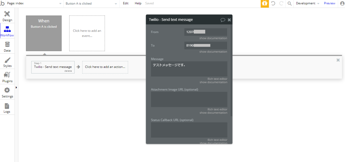Click the Message text area
Screen dimensions: 345x162
(x=189, y=69)
